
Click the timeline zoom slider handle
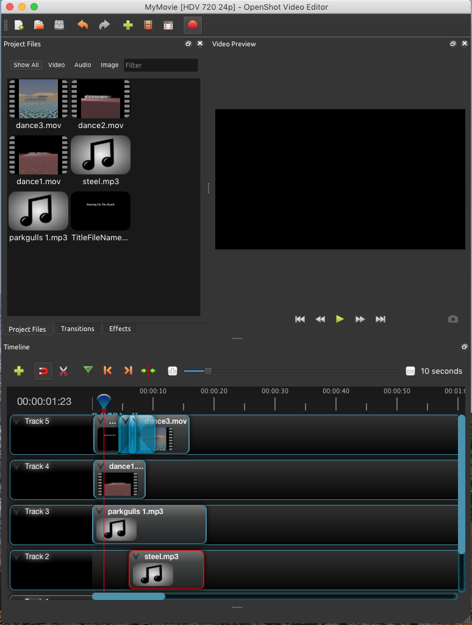coord(208,371)
